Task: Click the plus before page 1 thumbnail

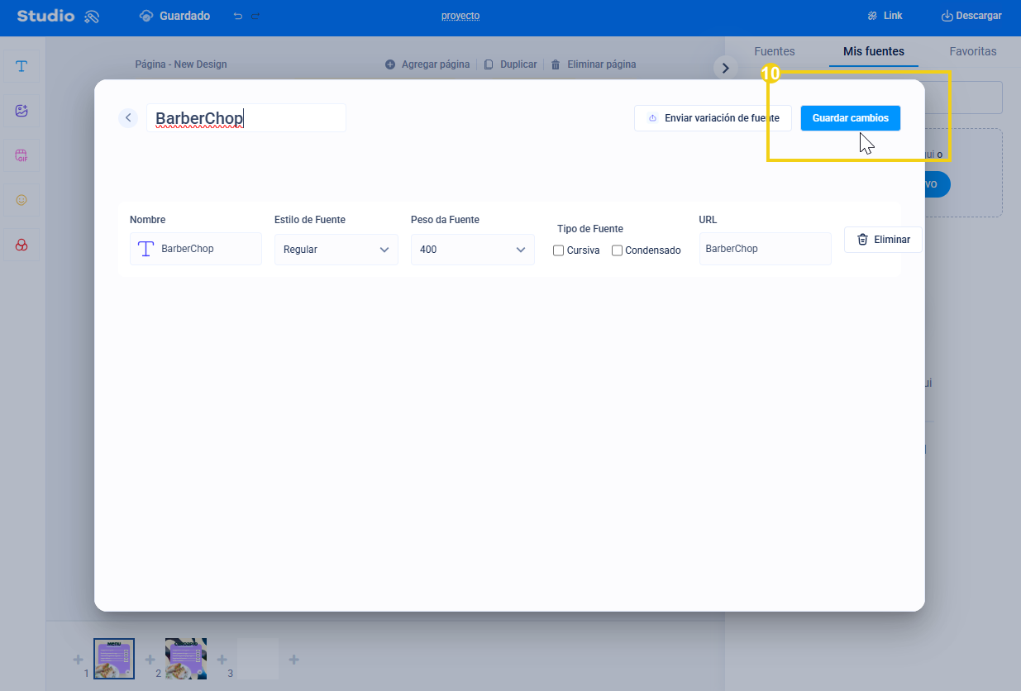Action: pyautogui.click(x=78, y=660)
